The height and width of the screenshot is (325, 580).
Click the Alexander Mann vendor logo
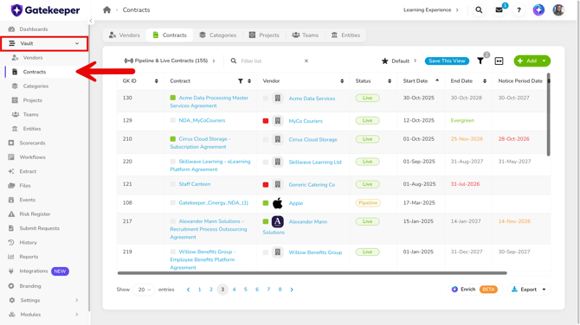pyautogui.click(x=277, y=221)
